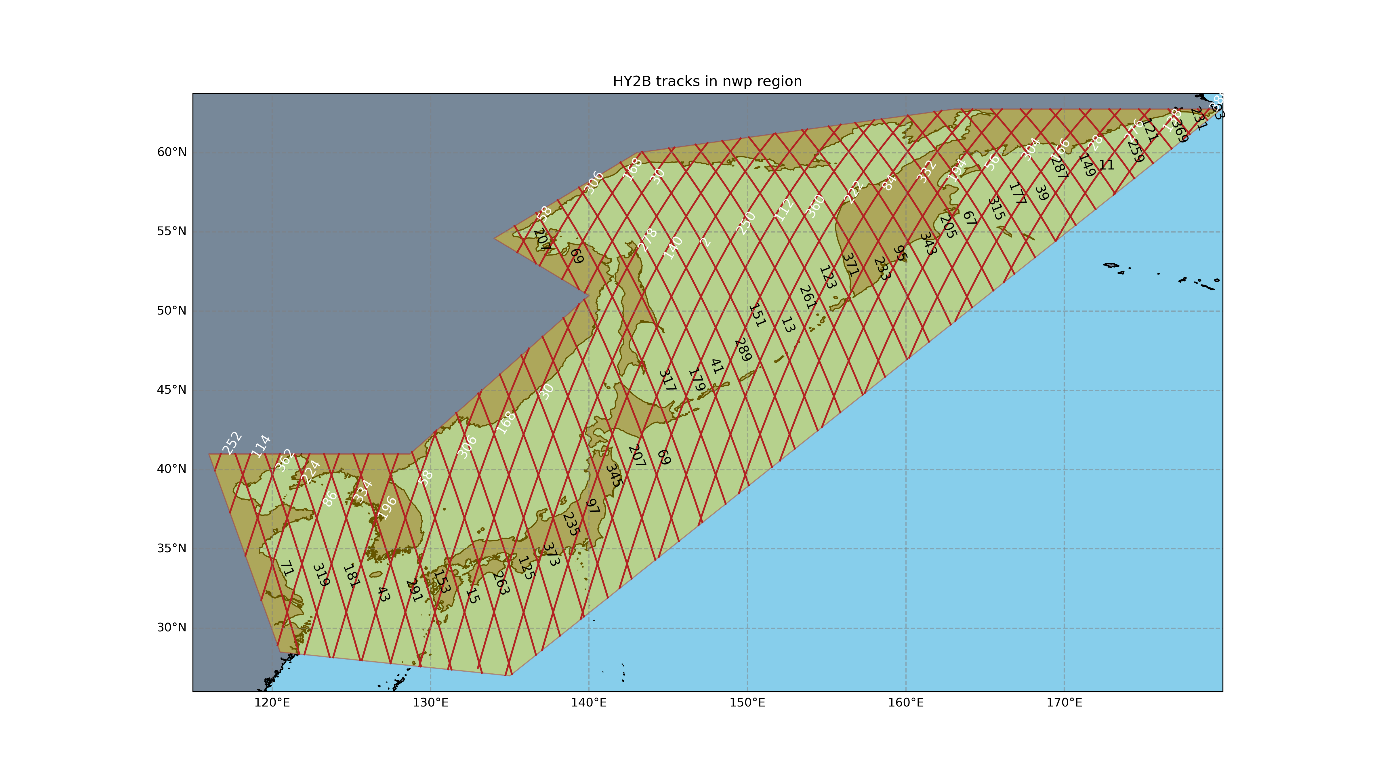Click the plot title "HY2B tracks in nwp region"
Image resolution: width=1381 pixels, height=777 pixels.
[x=707, y=81]
